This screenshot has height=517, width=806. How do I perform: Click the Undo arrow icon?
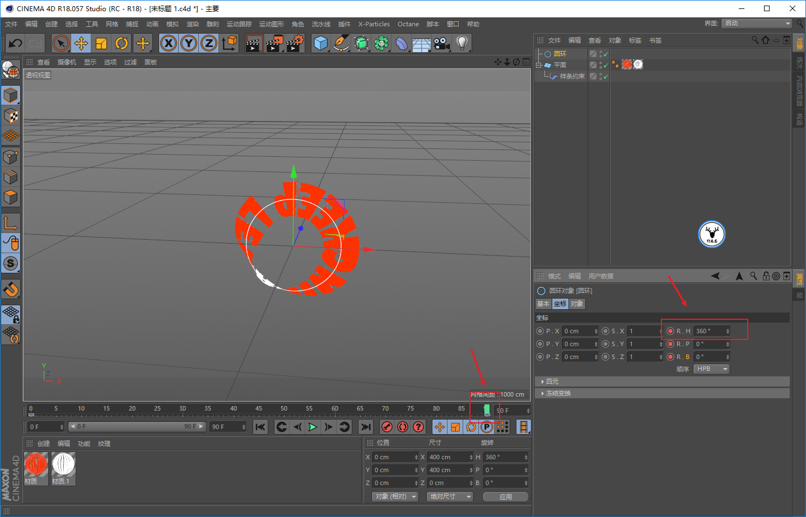click(16, 43)
